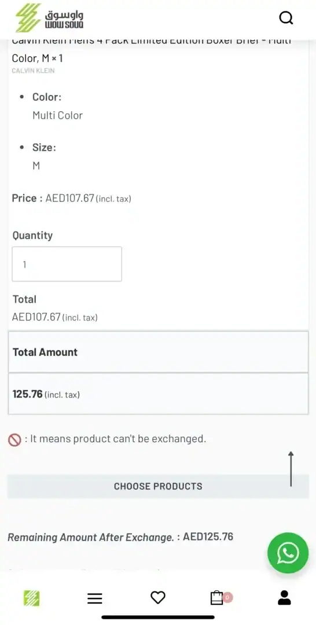Focus the Quantity input field

(67, 264)
